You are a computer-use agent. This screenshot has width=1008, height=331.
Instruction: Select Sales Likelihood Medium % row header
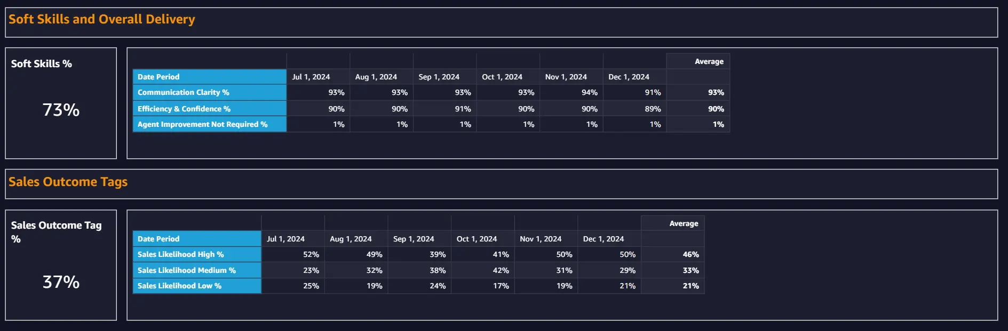(197, 270)
